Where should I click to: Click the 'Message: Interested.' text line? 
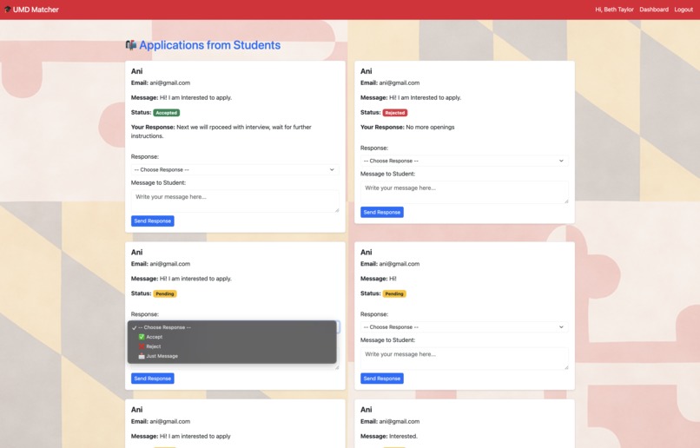point(389,436)
